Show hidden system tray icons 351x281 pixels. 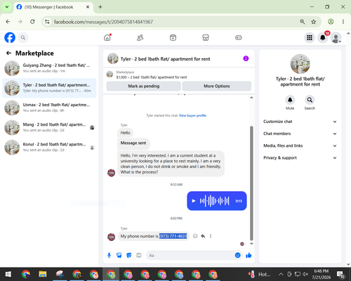(281, 274)
